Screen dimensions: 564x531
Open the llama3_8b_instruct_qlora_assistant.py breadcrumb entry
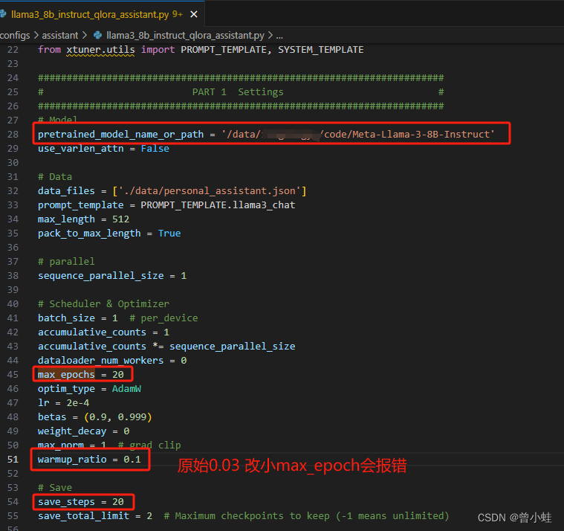185,35
